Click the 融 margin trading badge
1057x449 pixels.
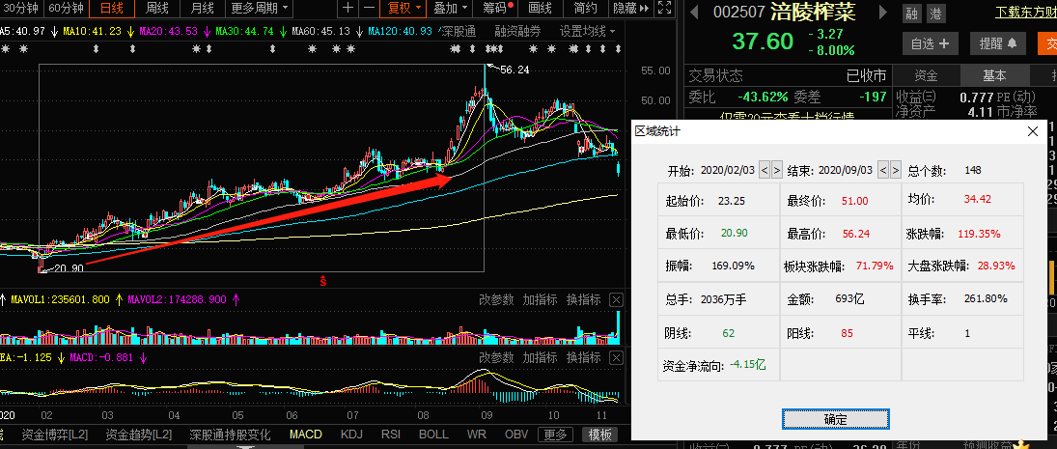[912, 14]
